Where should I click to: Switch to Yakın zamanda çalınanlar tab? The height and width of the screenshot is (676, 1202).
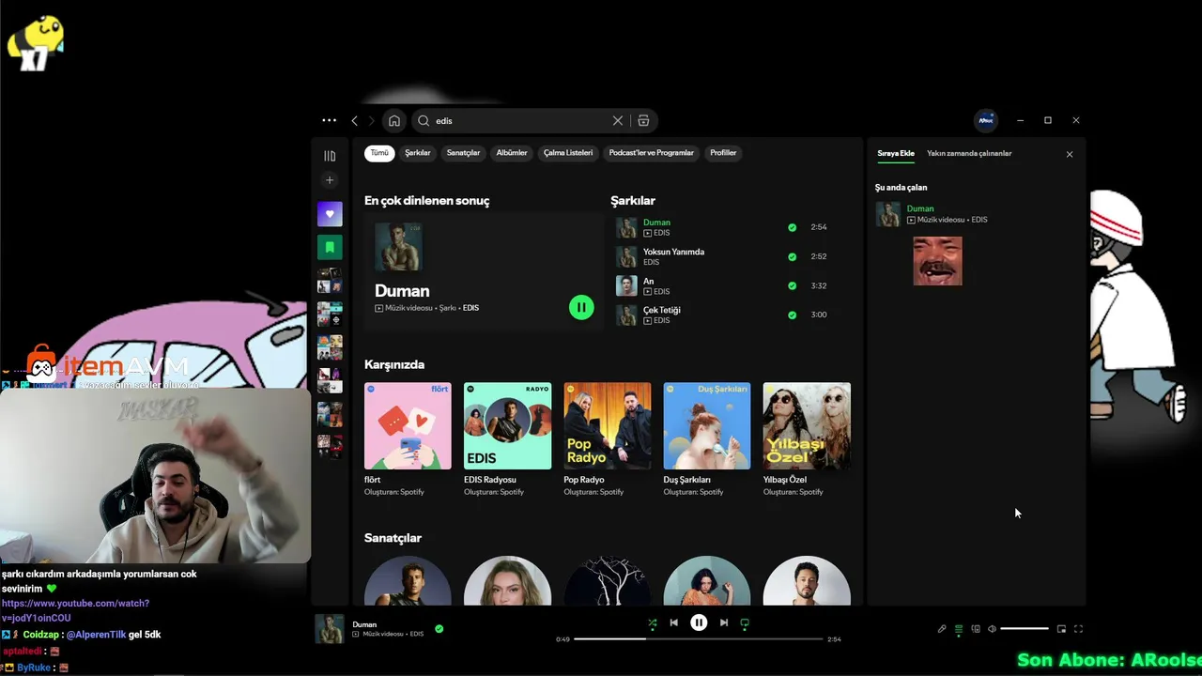tap(969, 153)
